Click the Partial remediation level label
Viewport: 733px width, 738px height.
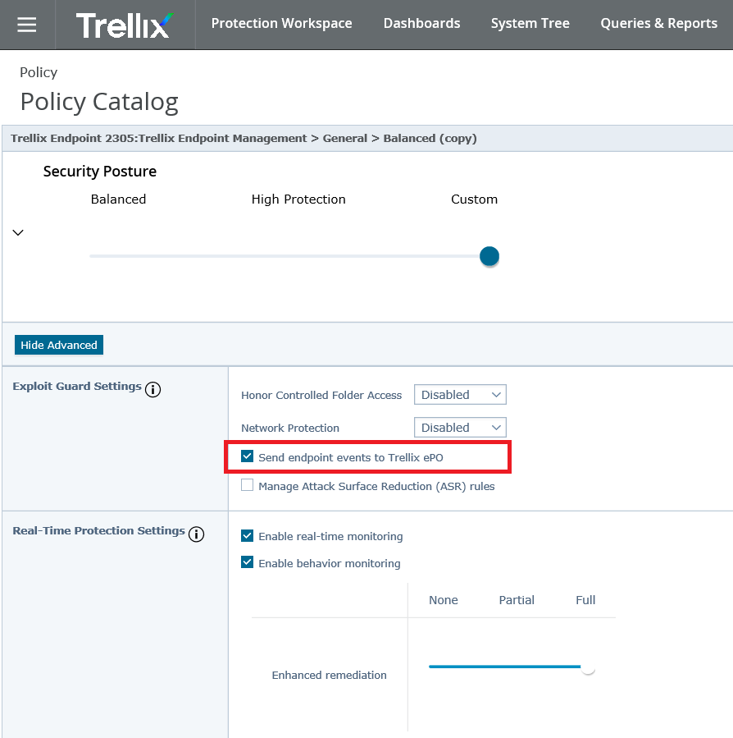click(x=517, y=600)
